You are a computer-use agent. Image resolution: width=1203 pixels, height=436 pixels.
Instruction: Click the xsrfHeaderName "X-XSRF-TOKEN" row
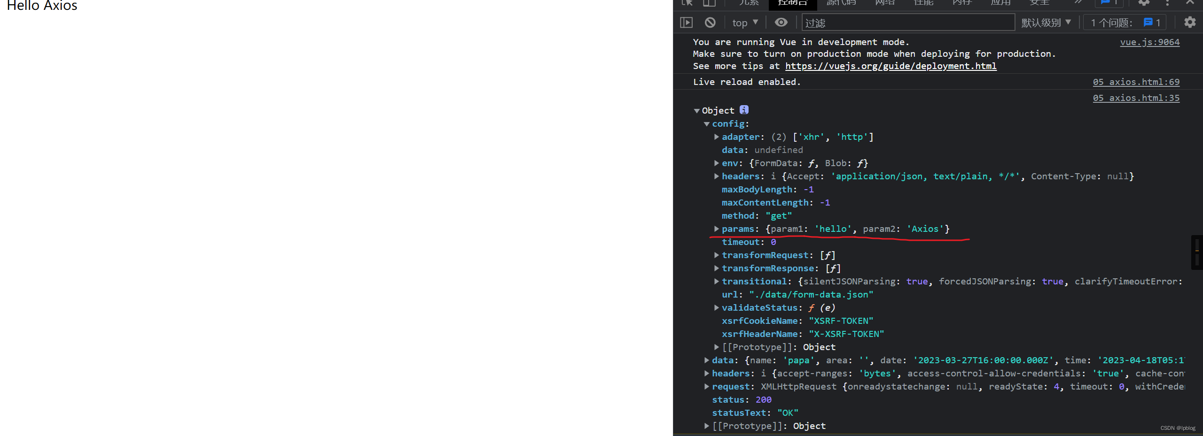803,334
